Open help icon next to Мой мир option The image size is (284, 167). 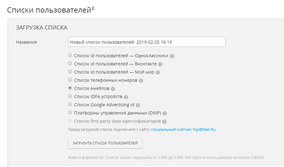click(158, 72)
